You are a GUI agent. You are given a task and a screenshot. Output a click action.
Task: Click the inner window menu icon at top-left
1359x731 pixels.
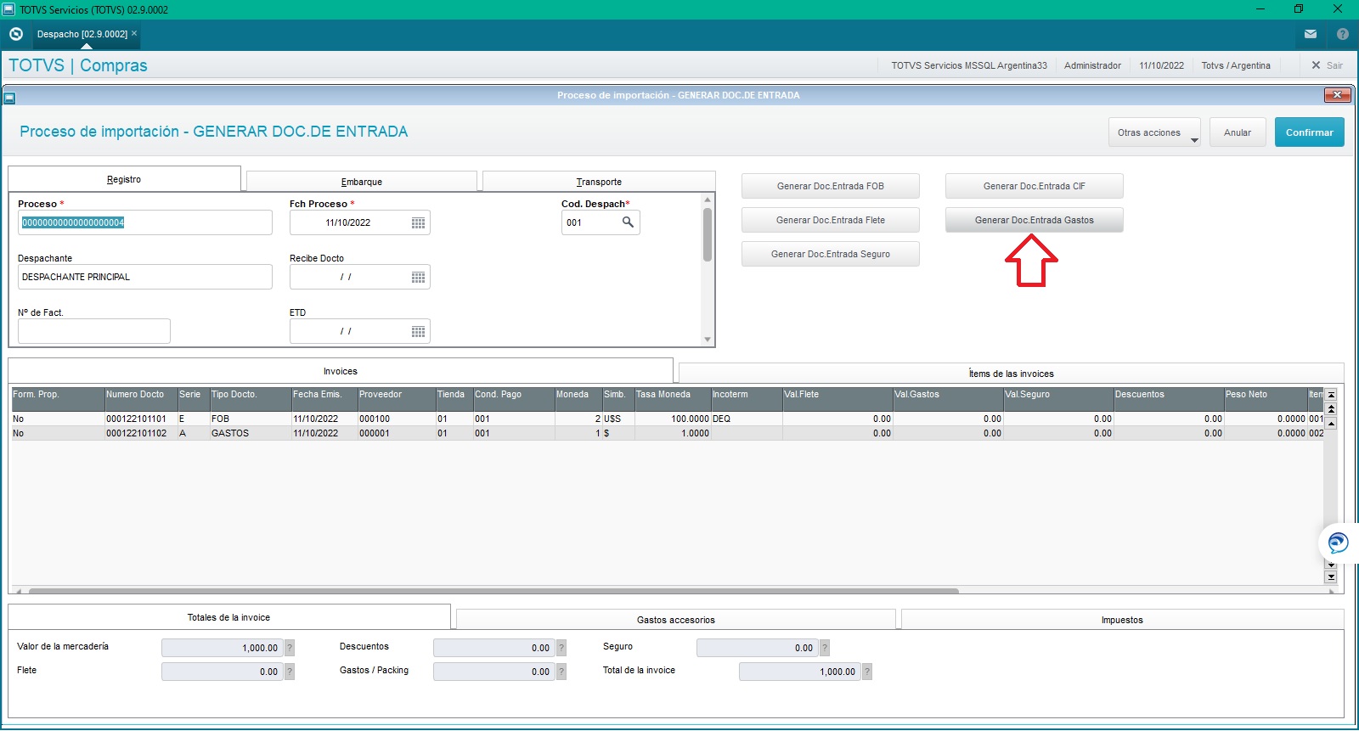tap(10, 97)
